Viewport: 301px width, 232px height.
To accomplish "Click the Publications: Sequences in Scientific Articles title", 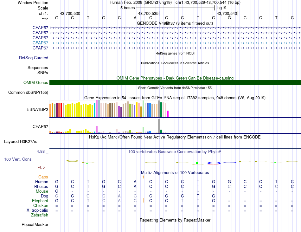I will tap(175, 63).
